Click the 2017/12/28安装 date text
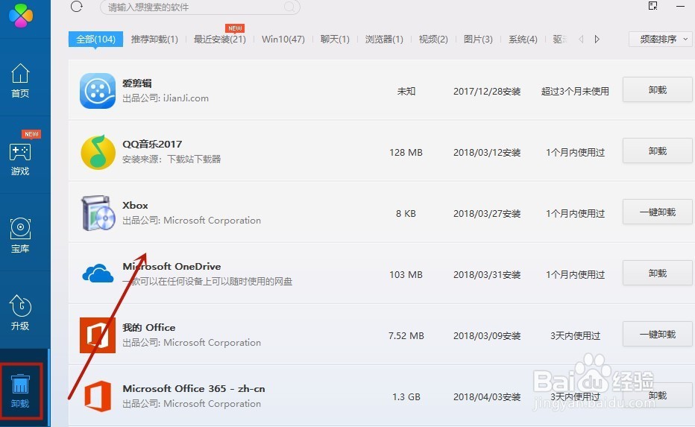Image resolution: width=695 pixels, height=427 pixels. (487, 91)
